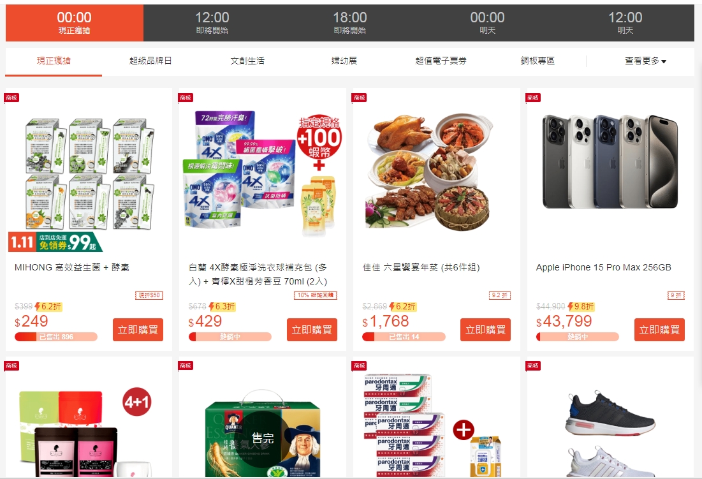Click the mall badge on iPhone 15 card
Screen dimensions: 702x479
click(x=533, y=98)
